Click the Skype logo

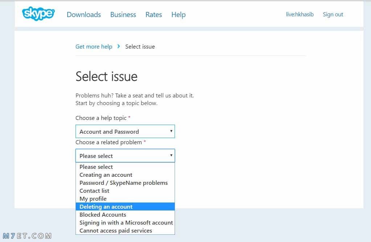point(38,13)
